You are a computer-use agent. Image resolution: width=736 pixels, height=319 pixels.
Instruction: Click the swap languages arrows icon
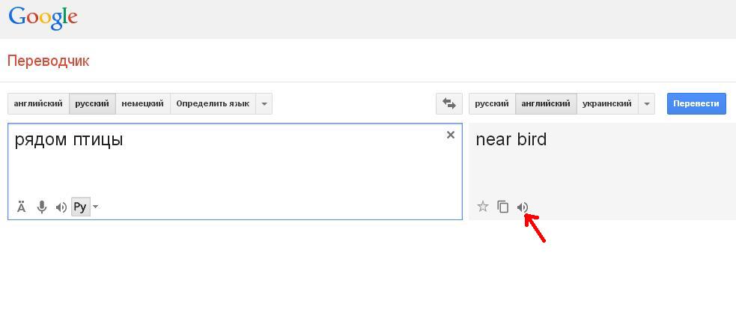tap(448, 103)
